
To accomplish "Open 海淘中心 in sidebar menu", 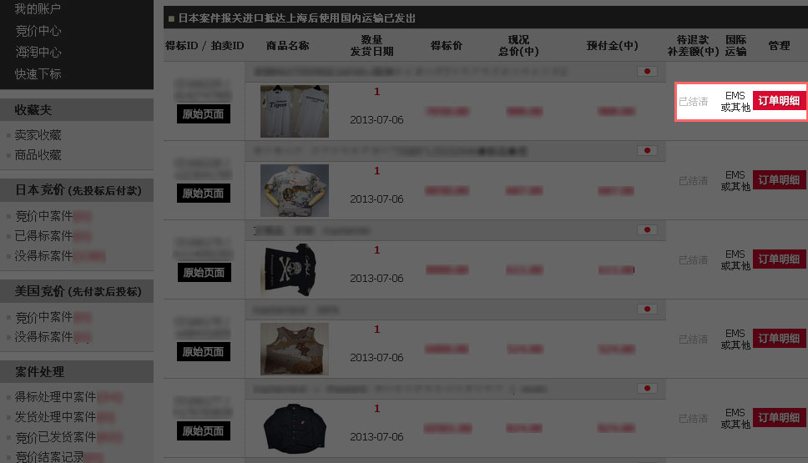I will [x=38, y=53].
